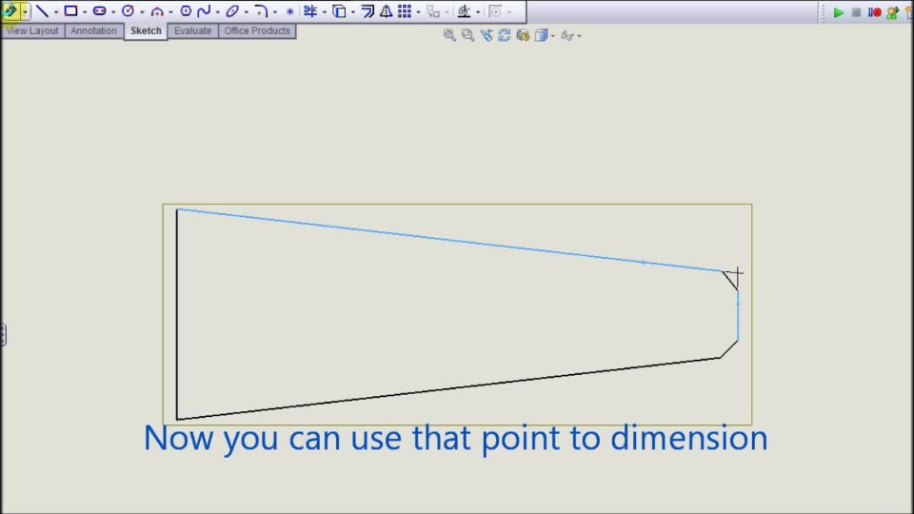Select the Slot tool

[99, 10]
